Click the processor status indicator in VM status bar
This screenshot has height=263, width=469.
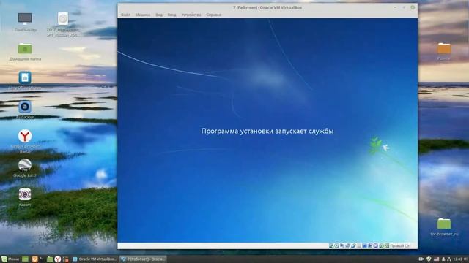tap(376, 245)
